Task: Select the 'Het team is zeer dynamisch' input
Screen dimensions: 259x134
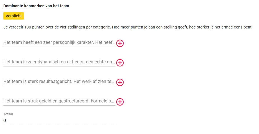Action: click(x=59, y=62)
